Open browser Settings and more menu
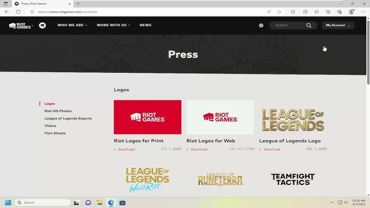Image resolution: width=370 pixels, height=208 pixels. pyautogui.click(x=363, y=12)
